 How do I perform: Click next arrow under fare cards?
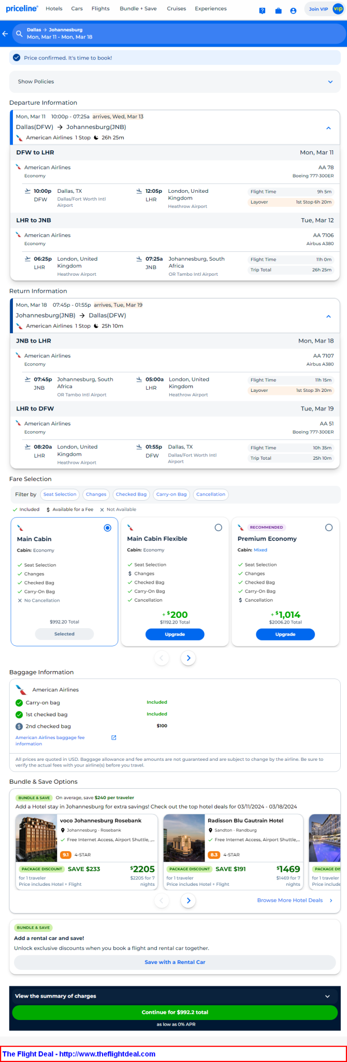(189, 658)
